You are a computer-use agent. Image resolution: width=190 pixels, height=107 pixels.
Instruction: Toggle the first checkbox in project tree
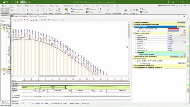[x=4, y=27]
